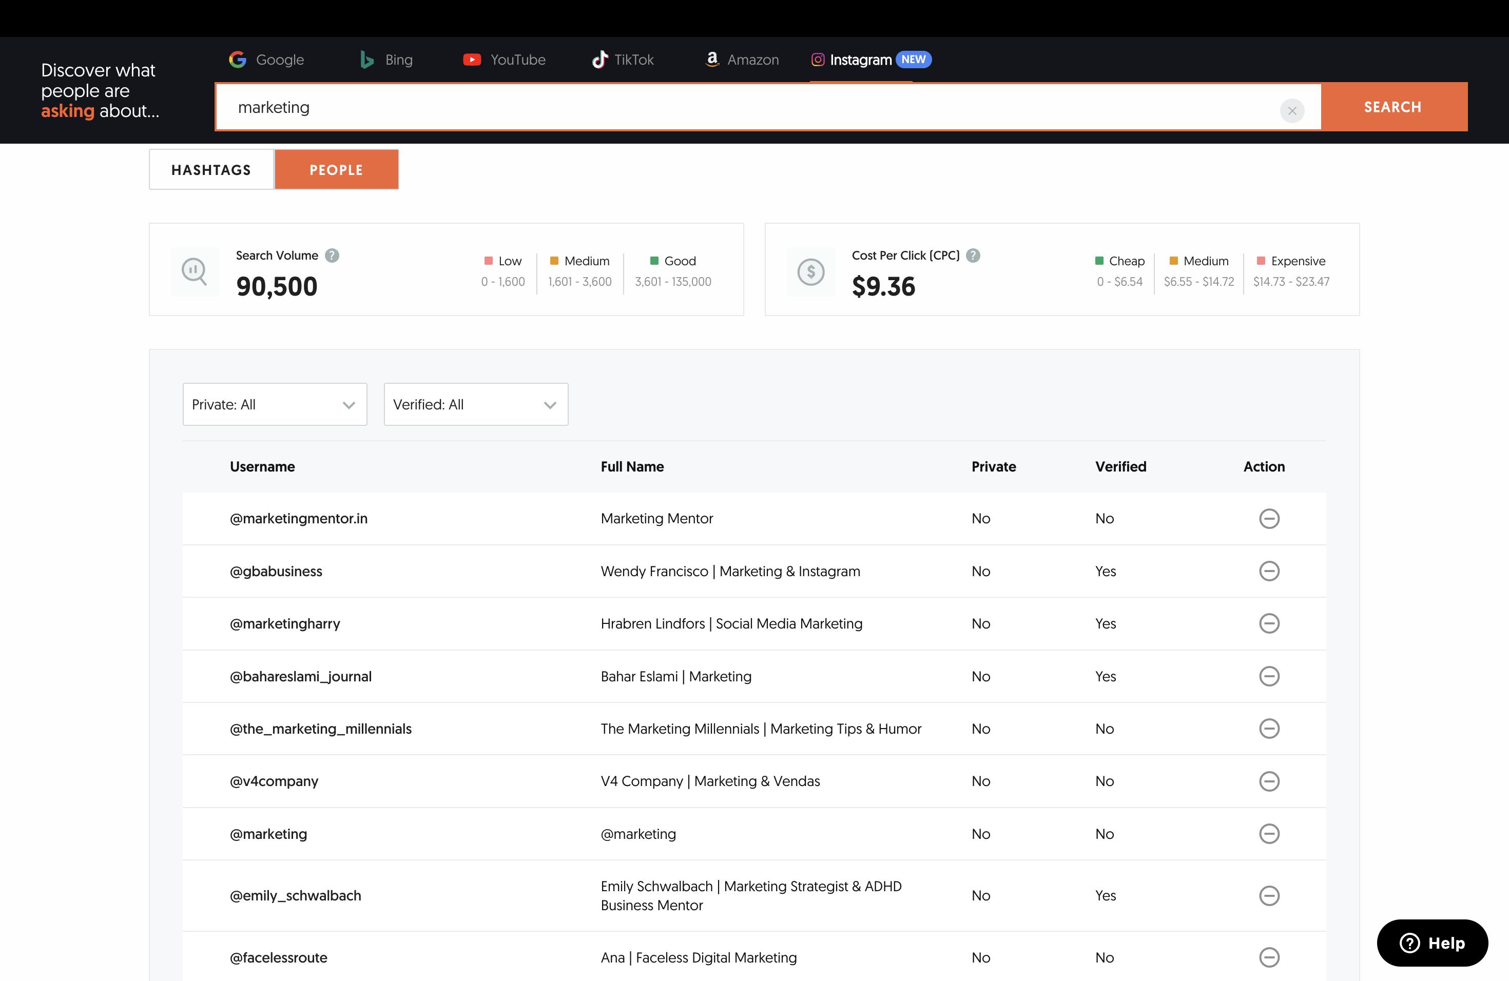Click Cost Per Click help question icon
This screenshot has width=1509, height=981.
973,256
